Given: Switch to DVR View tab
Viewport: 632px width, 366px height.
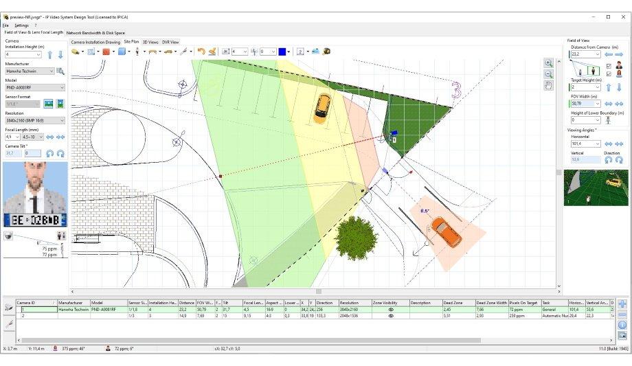Looking at the screenshot, I should point(170,42).
